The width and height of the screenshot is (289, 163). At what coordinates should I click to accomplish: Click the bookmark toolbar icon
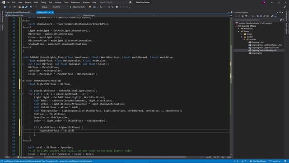click(117, 7)
